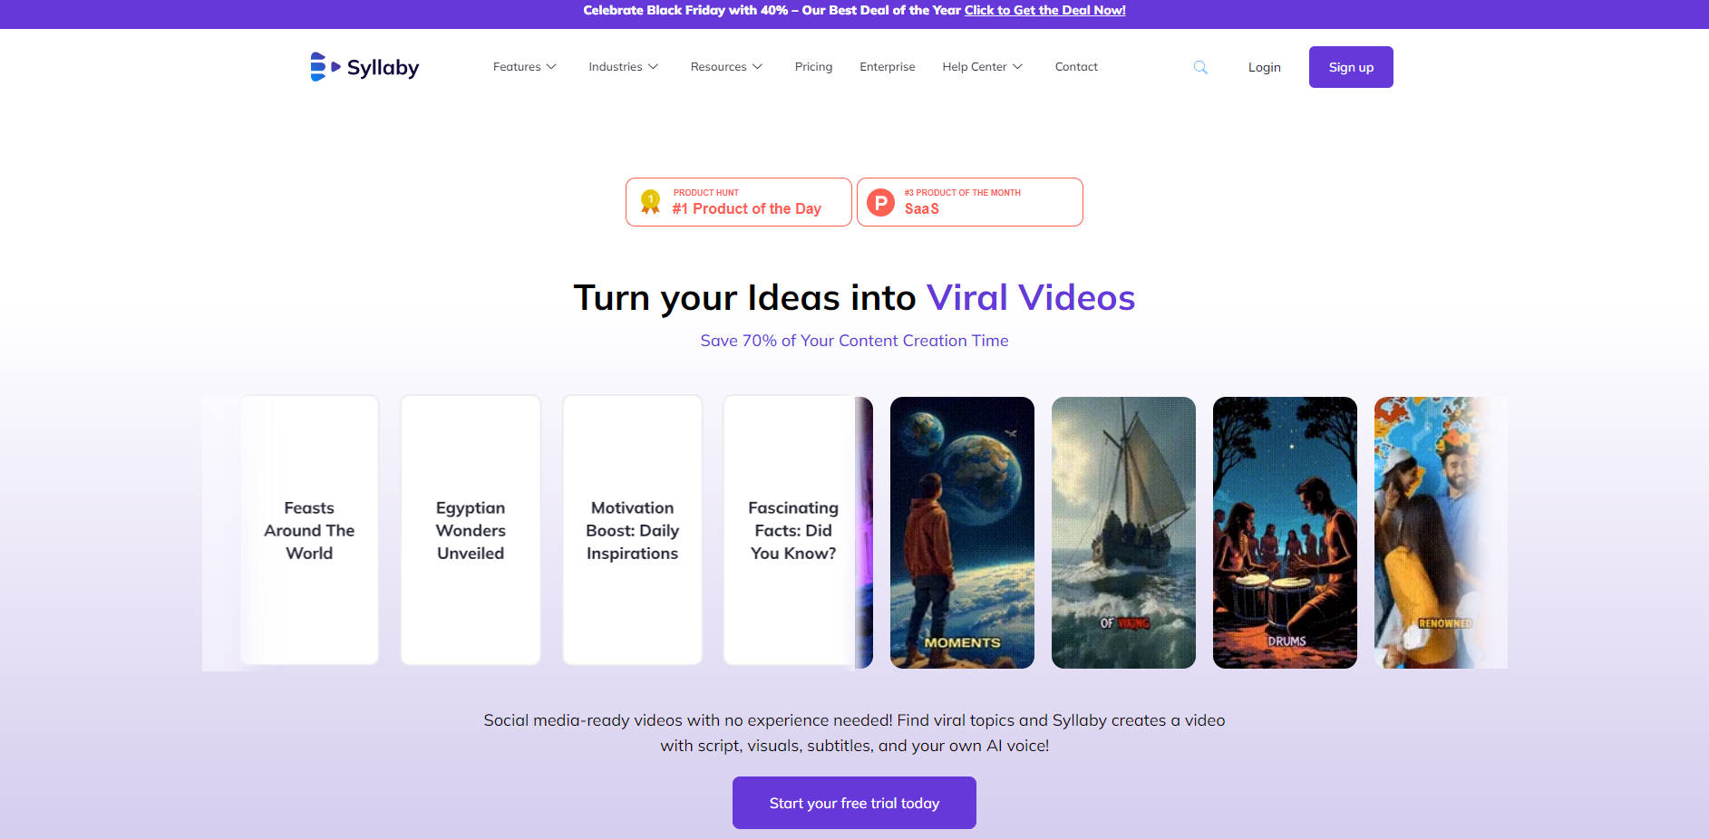Open the DRUMS video thumbnail

(x=1285, y=533)
